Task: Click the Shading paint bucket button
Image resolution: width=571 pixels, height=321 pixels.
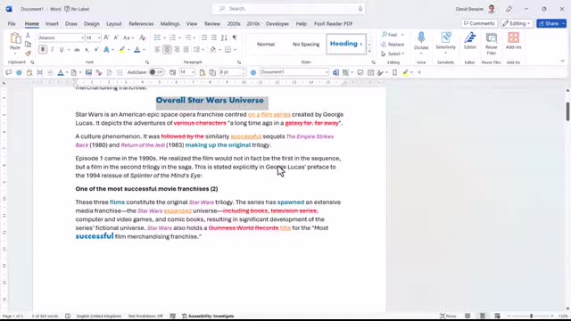Action: (212, 50)
